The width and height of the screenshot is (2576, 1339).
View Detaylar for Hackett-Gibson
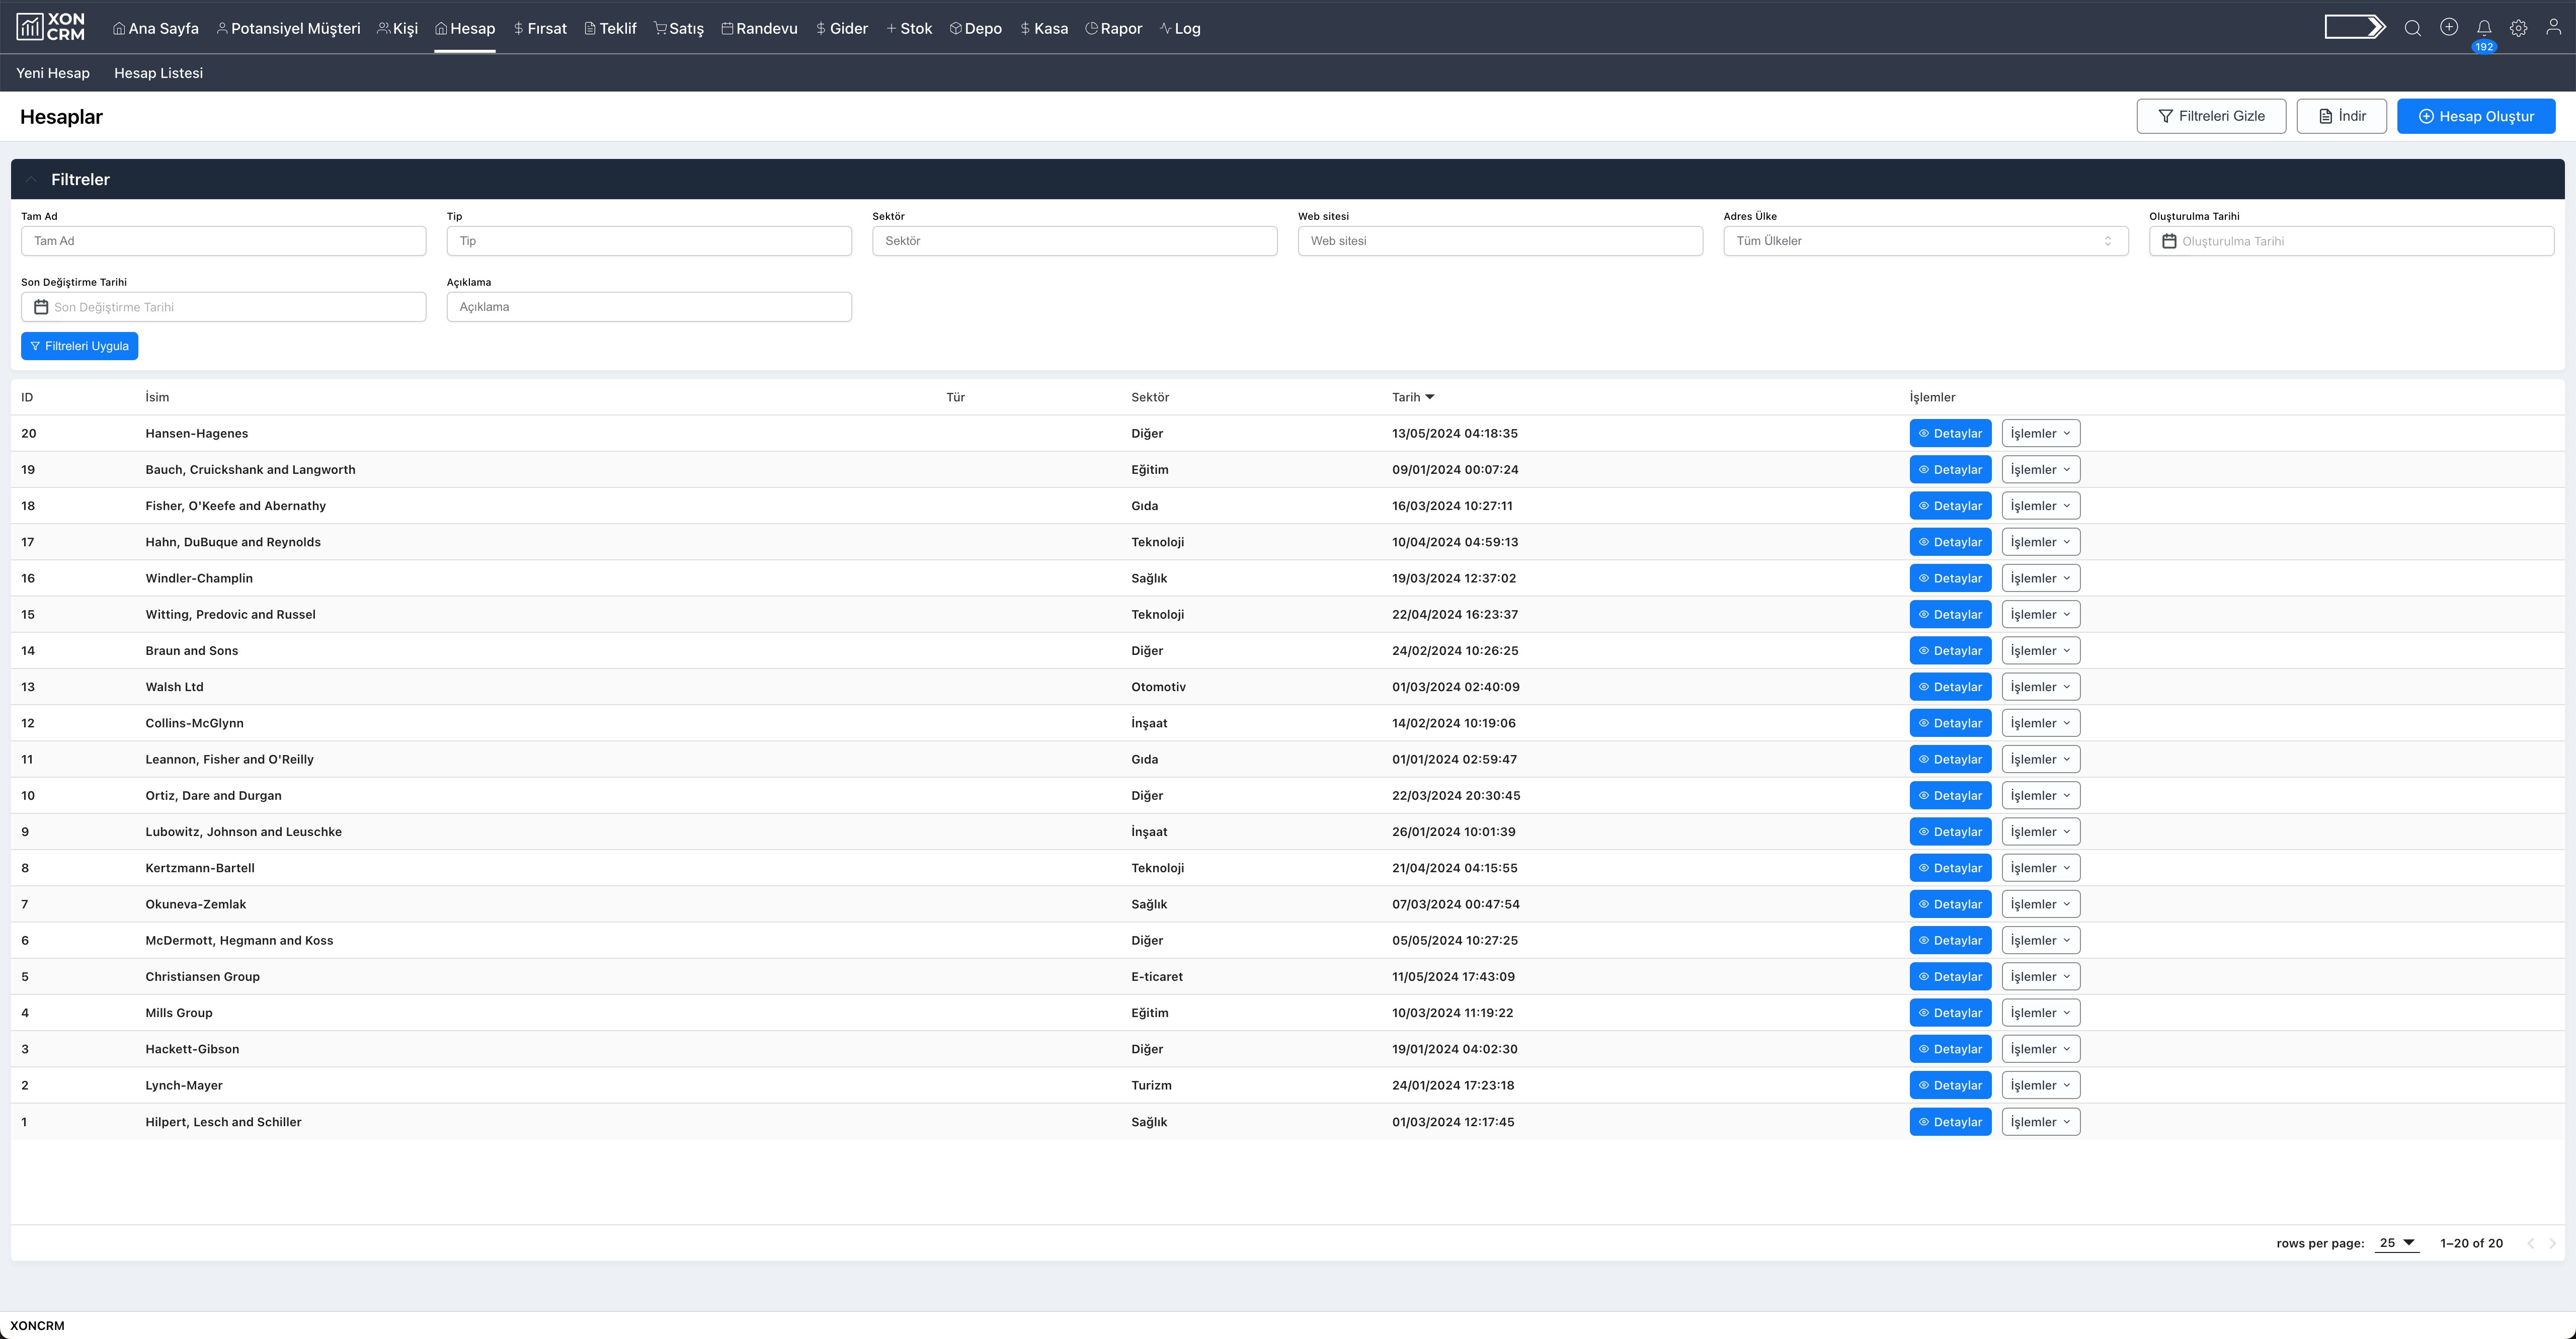pos(1950,1049)
